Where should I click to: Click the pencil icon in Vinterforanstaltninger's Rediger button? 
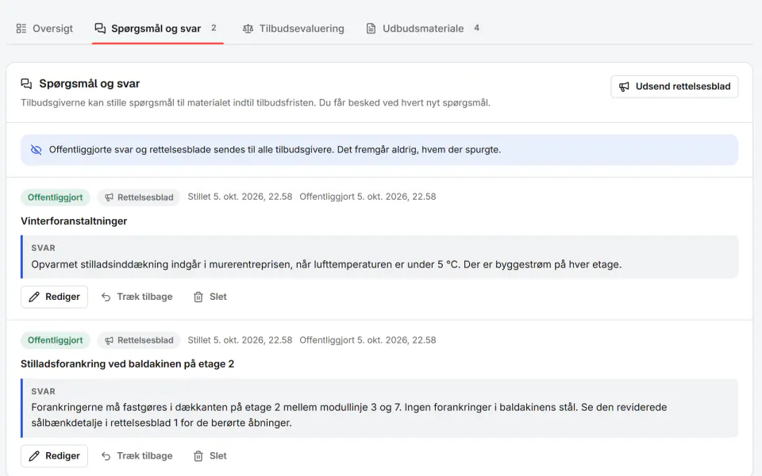coord(34,297)
